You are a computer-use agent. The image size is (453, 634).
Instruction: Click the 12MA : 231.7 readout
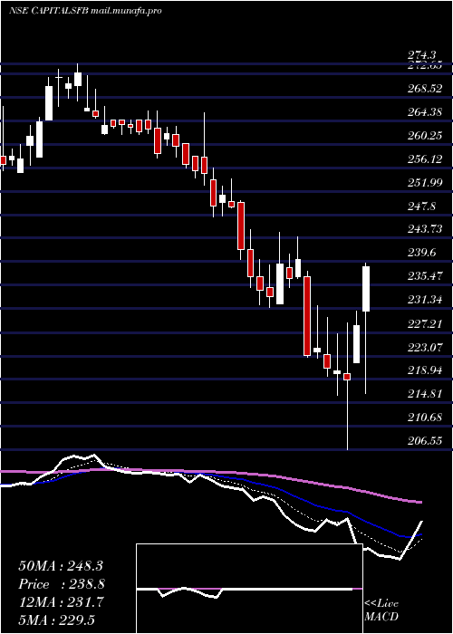click(x=61, y=602)
